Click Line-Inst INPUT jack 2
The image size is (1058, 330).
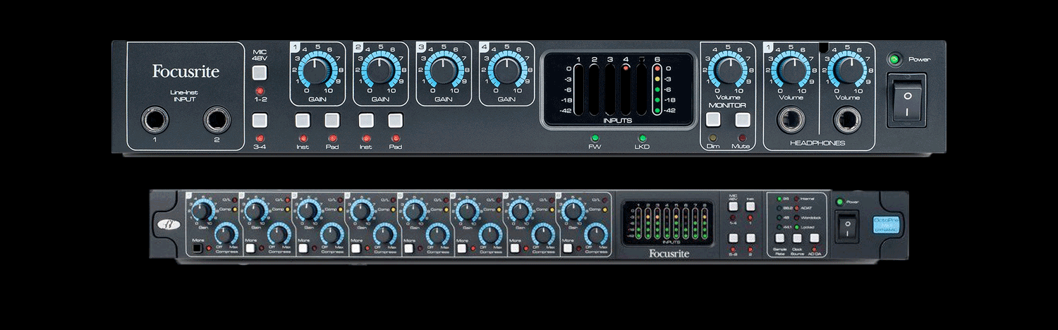point(217,121)
